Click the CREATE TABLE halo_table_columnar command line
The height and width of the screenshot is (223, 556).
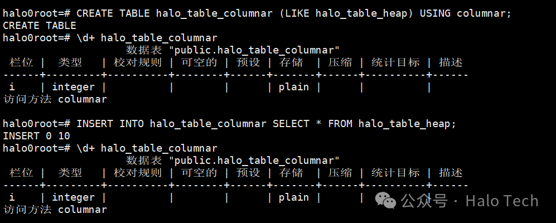point(258,13)
